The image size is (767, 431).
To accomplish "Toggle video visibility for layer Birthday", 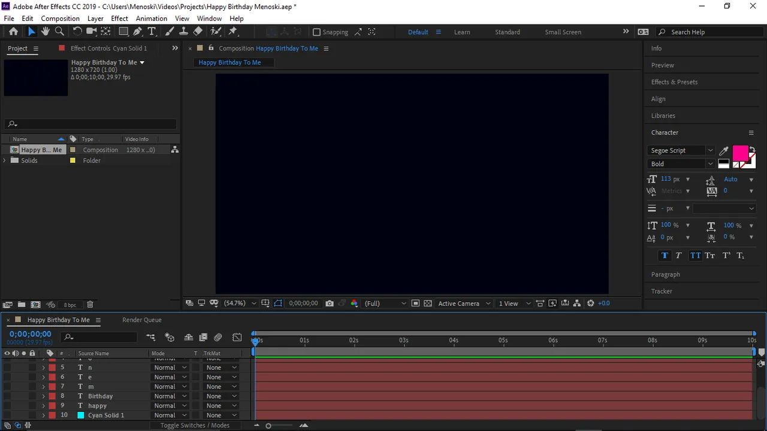I will point(7,396).
